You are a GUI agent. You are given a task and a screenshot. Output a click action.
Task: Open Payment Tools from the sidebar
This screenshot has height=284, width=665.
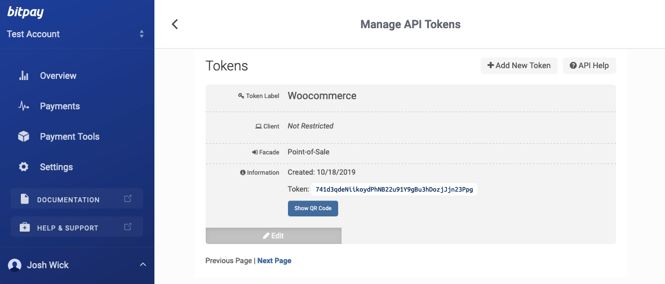point(69,136)
